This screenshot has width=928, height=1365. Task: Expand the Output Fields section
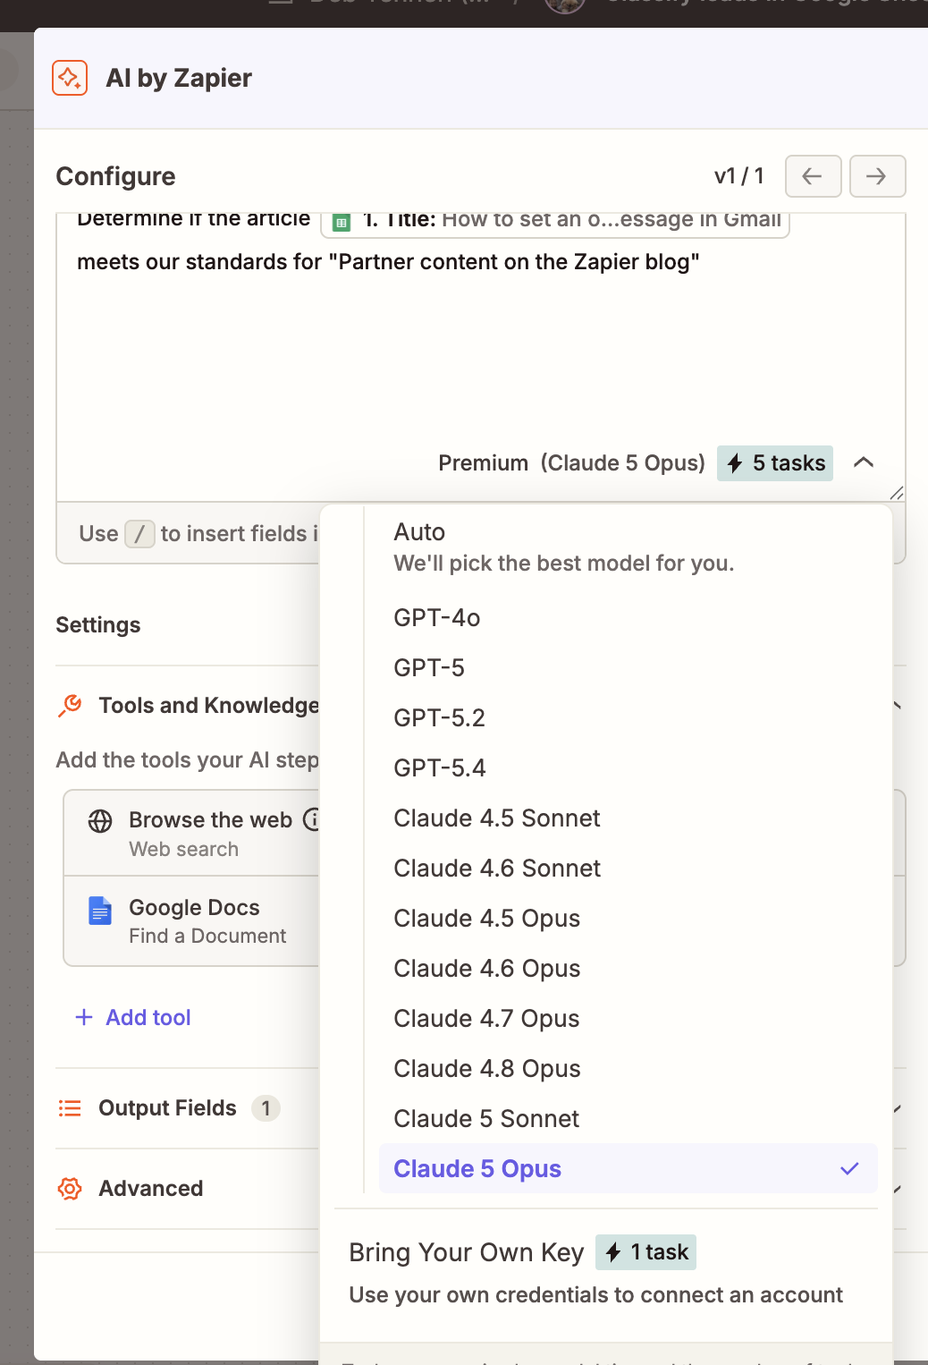(x=168, y=1108)
